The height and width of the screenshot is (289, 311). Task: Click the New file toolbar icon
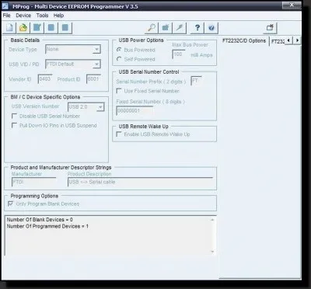pos(9,28)
